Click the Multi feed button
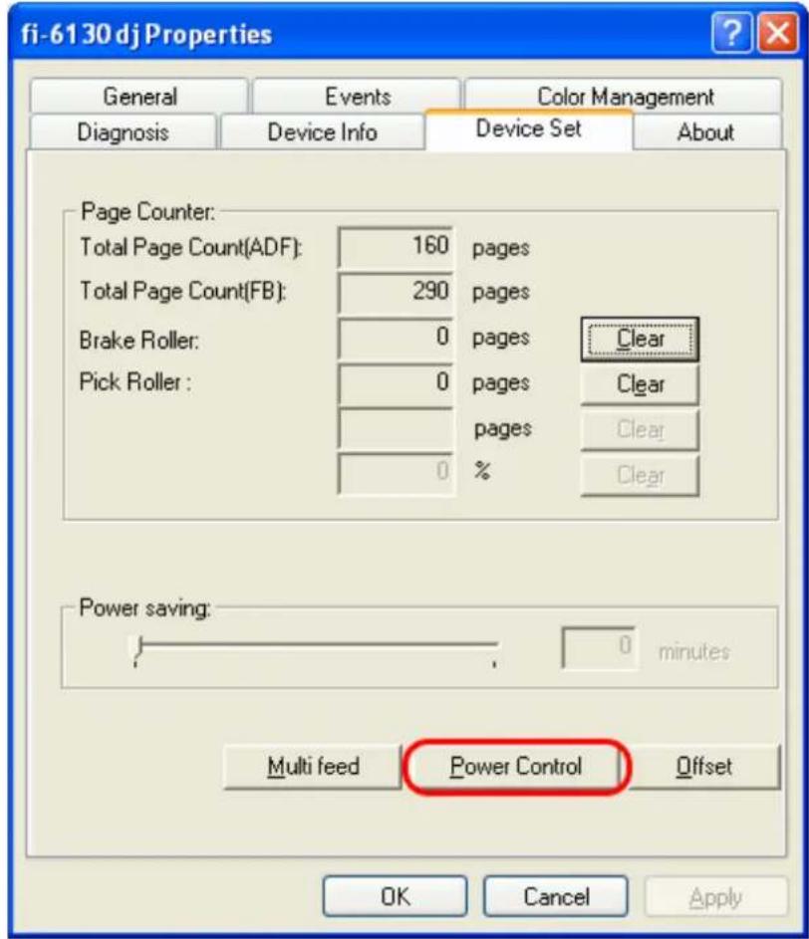Image resolution: width=809 pixels, height=939 pixels. (313, 767)
